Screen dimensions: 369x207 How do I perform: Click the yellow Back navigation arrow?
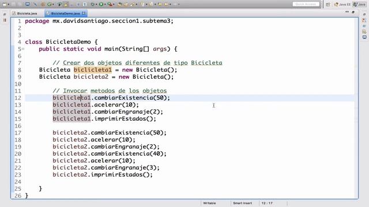coord(166,4)
